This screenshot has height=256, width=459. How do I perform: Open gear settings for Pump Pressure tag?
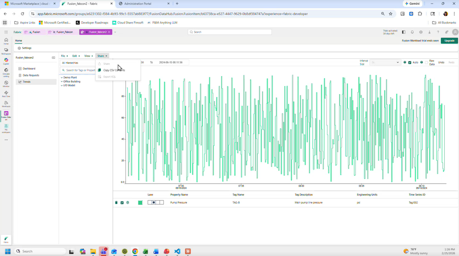(x=128, y=203)
